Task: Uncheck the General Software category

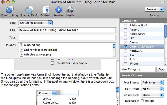Action: tap(126, 47)
